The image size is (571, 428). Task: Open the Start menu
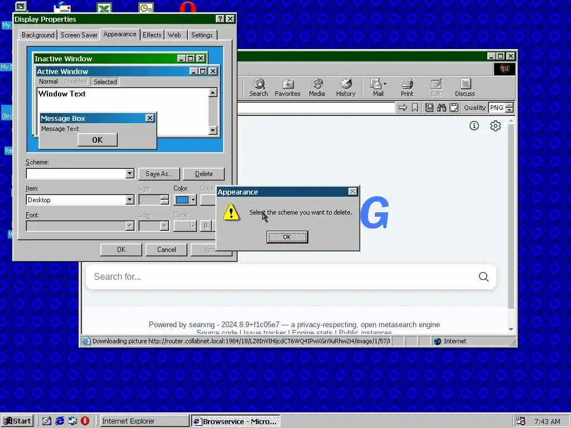pyautogui.click(x=17, y=421)
